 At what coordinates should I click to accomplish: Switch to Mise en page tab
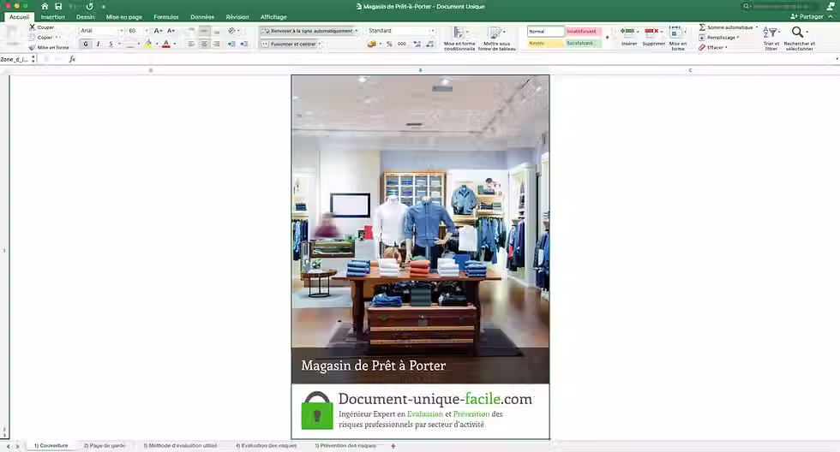(124, 17)
